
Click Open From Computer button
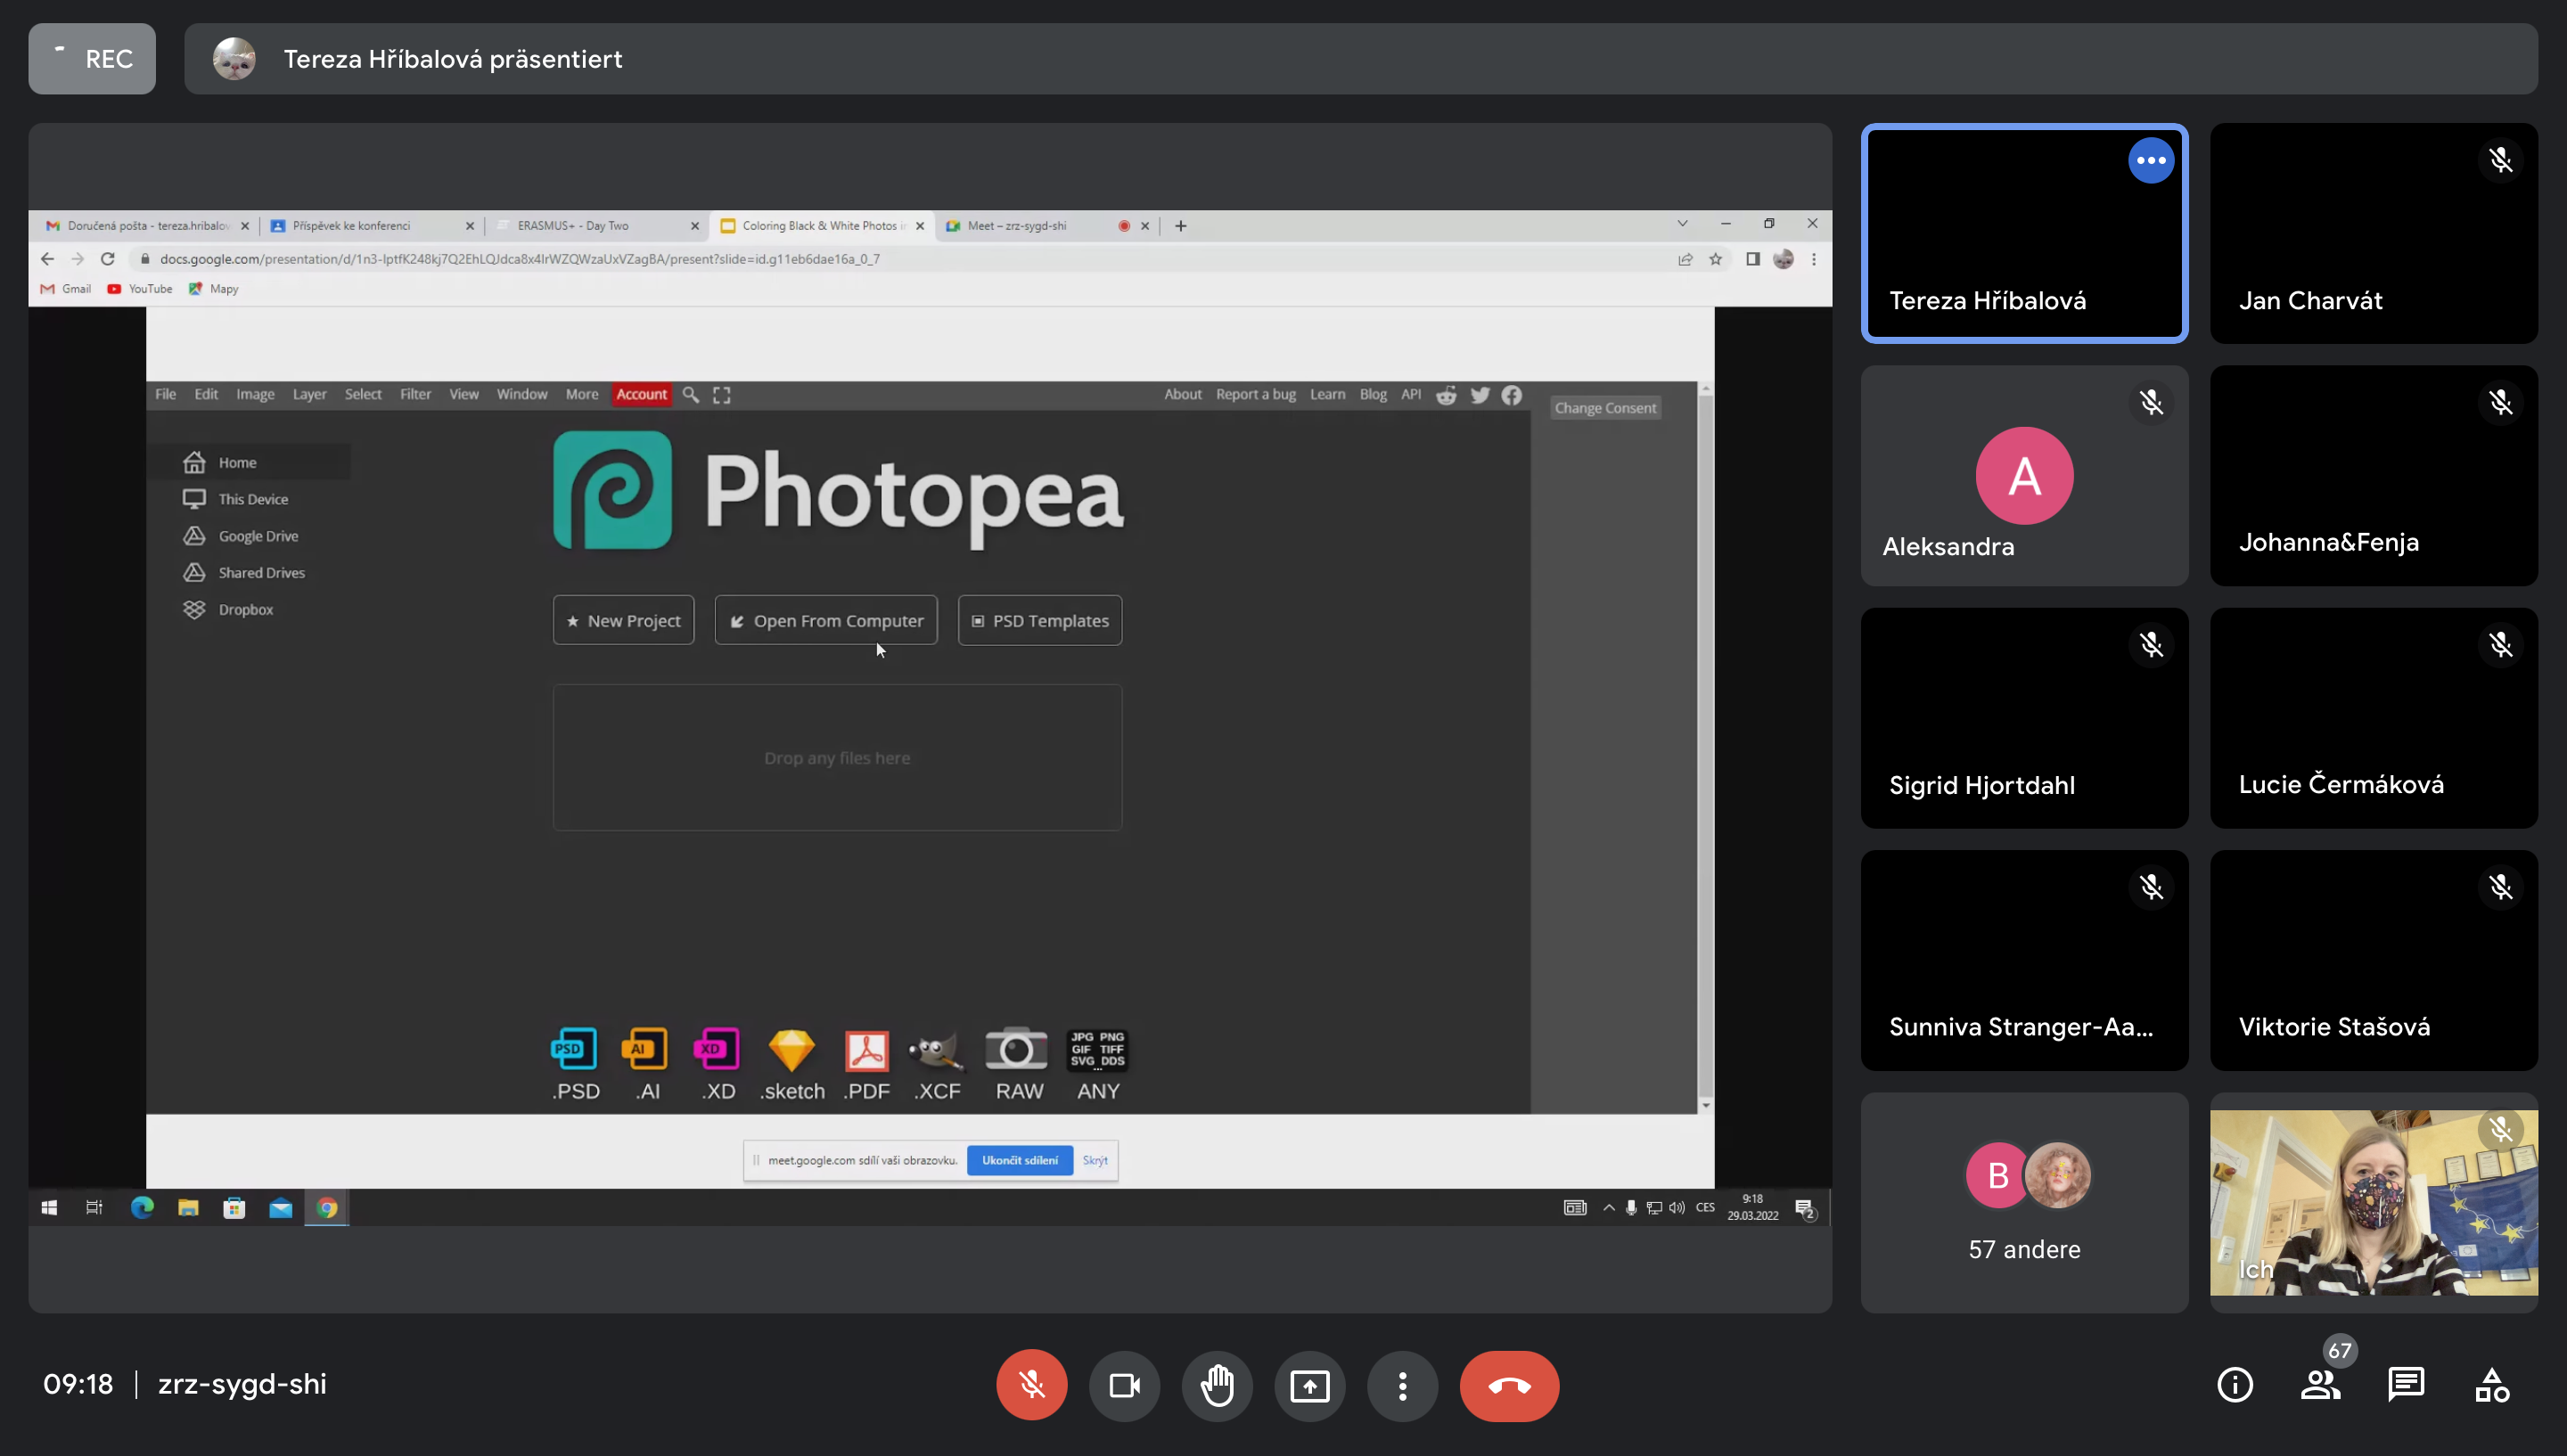coord(826,620)
